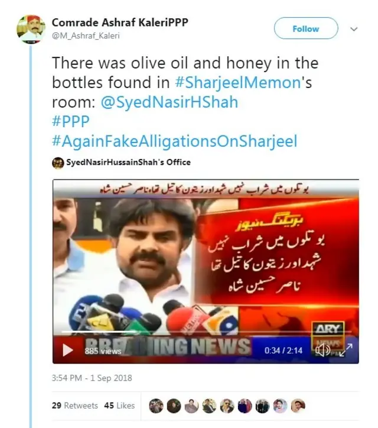Click the last liker avatar
The height and width of the screenshot is (428, 378).
click(298, 406)
